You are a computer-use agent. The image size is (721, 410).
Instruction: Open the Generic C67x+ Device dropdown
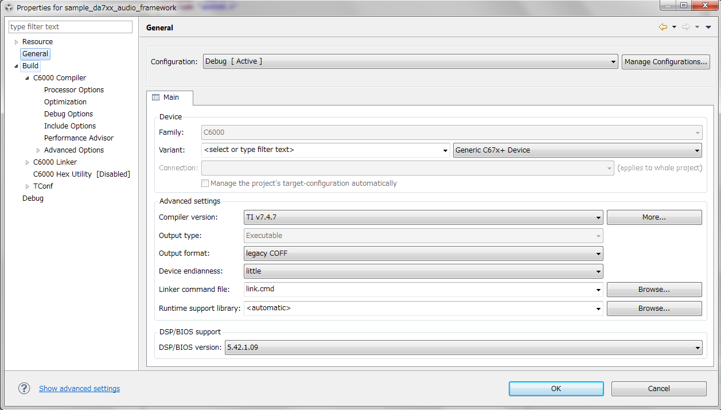(x=578, y=150)
